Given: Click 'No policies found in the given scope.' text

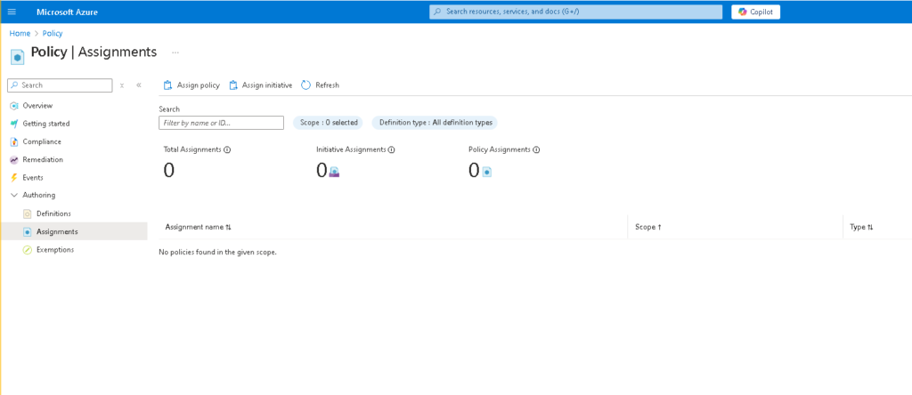Looking at the screenshot, I should (217, 252).
